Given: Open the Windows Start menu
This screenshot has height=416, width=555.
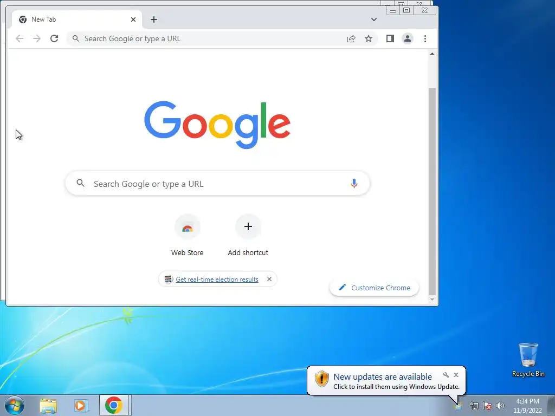Looking at the screenshot, I should coord(15,405).
